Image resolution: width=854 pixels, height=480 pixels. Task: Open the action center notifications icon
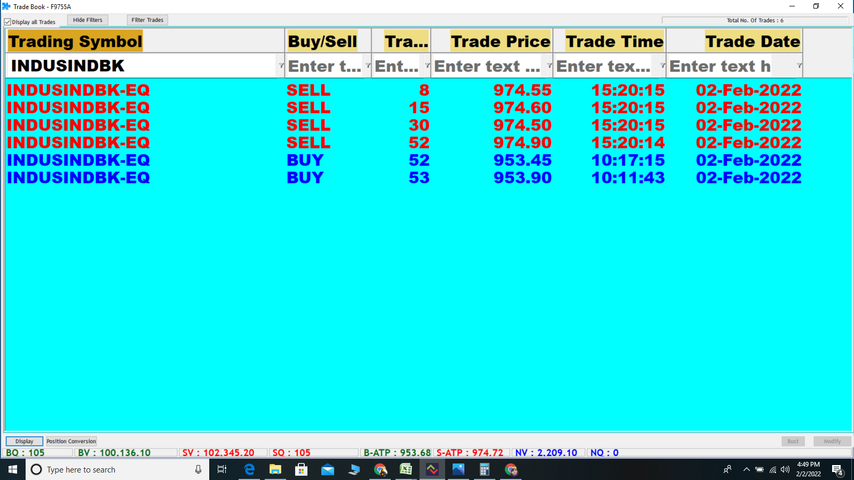tap(837, 470)
